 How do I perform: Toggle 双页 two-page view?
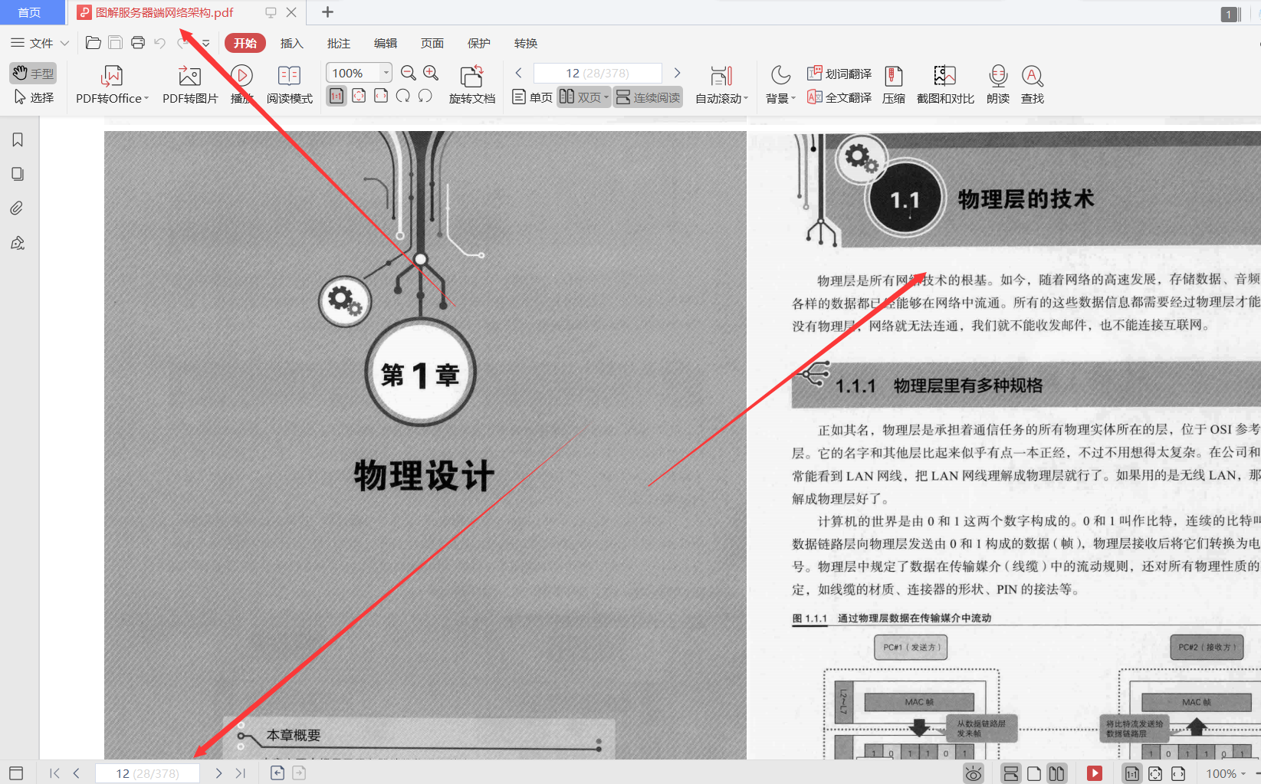[x=580, y=97]
